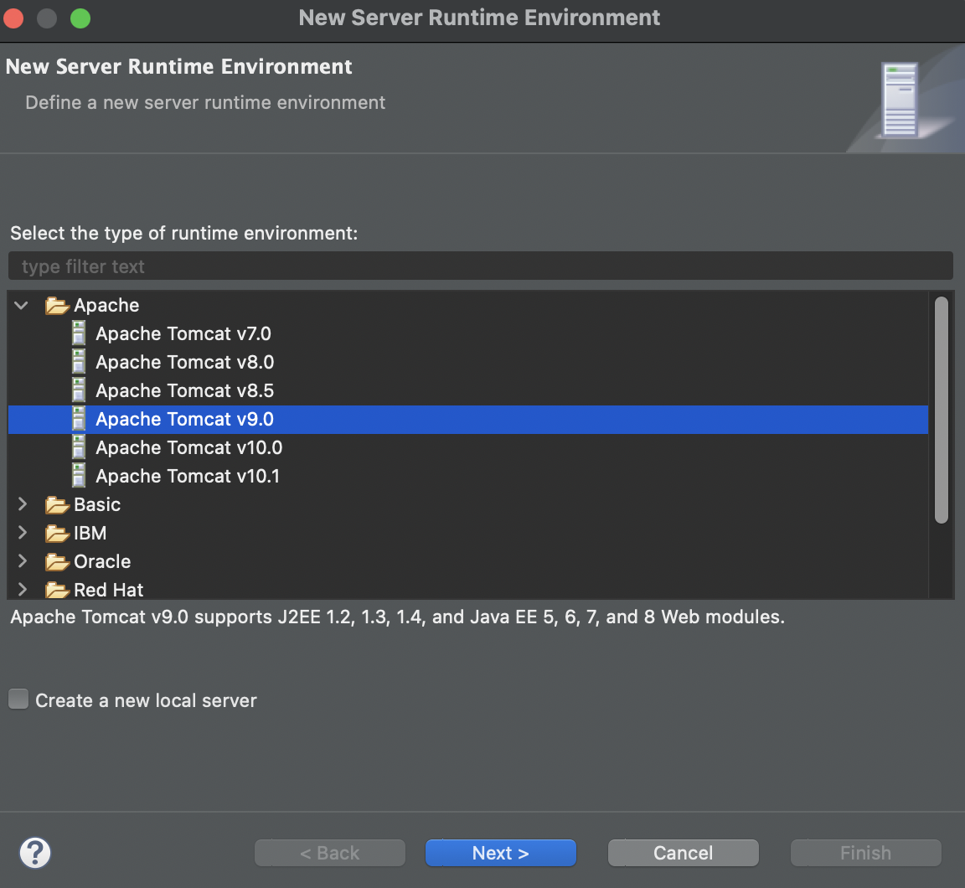Screen dimensions: 965x888
Task: Select Apache Tomcat v7.0 runtime
Action: [183, 333]
